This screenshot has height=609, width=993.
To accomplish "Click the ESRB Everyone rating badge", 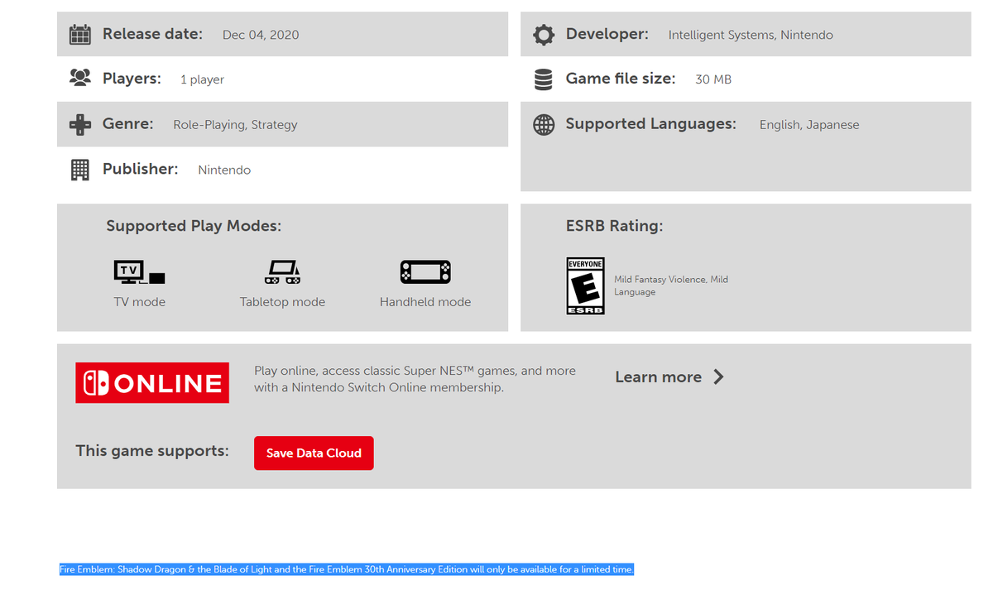I will 585,286.
